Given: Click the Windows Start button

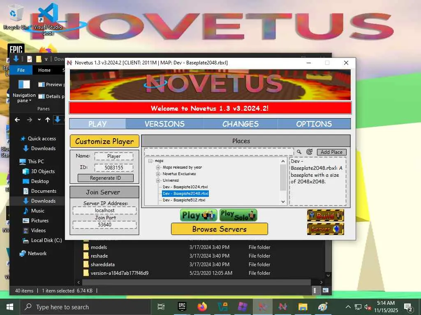Looking at the screenshot, I should point(10,307).
